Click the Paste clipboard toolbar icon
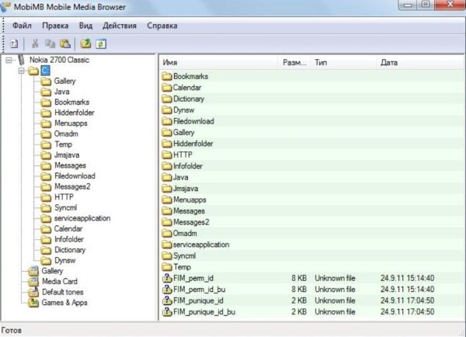This screenshot has height=337, width=466. point(65,43)
